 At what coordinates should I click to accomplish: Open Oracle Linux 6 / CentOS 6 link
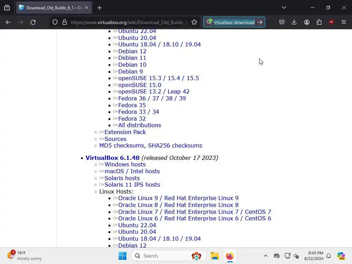click(x=195, y=218)
